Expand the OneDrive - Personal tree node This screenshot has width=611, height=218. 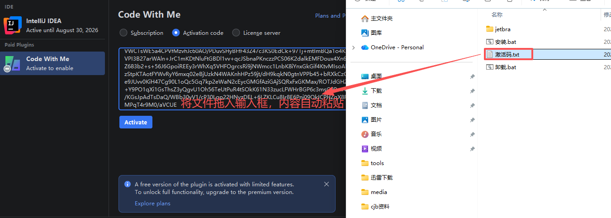354,47
